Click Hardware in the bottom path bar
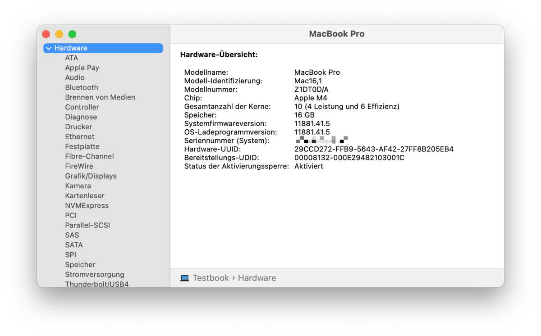Viewport: 541px width, 336px height. 257,278
